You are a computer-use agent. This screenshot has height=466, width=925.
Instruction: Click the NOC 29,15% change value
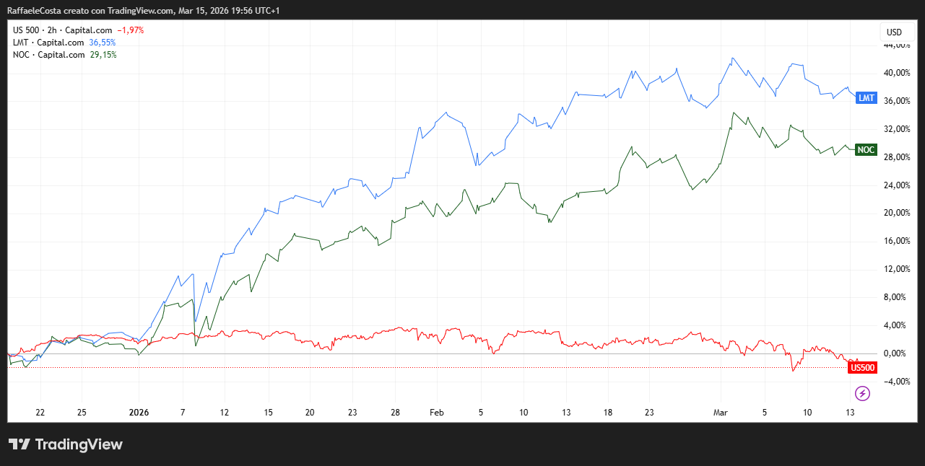103,55
